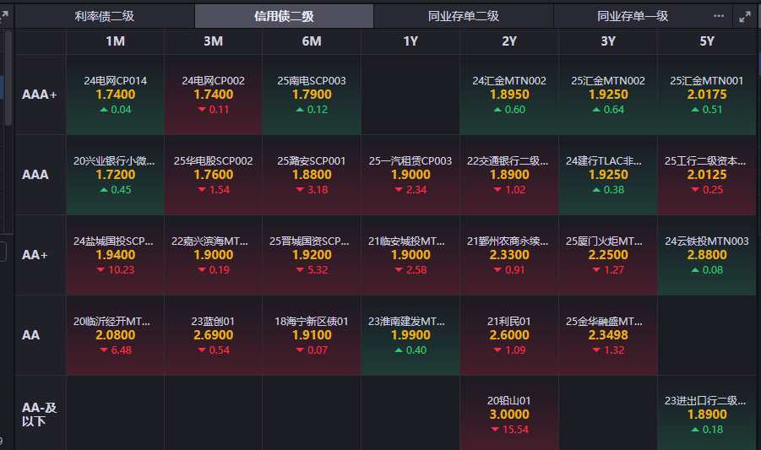Open the 24电网CP014 bond cell
761x450 pixels.
(115, 95)
